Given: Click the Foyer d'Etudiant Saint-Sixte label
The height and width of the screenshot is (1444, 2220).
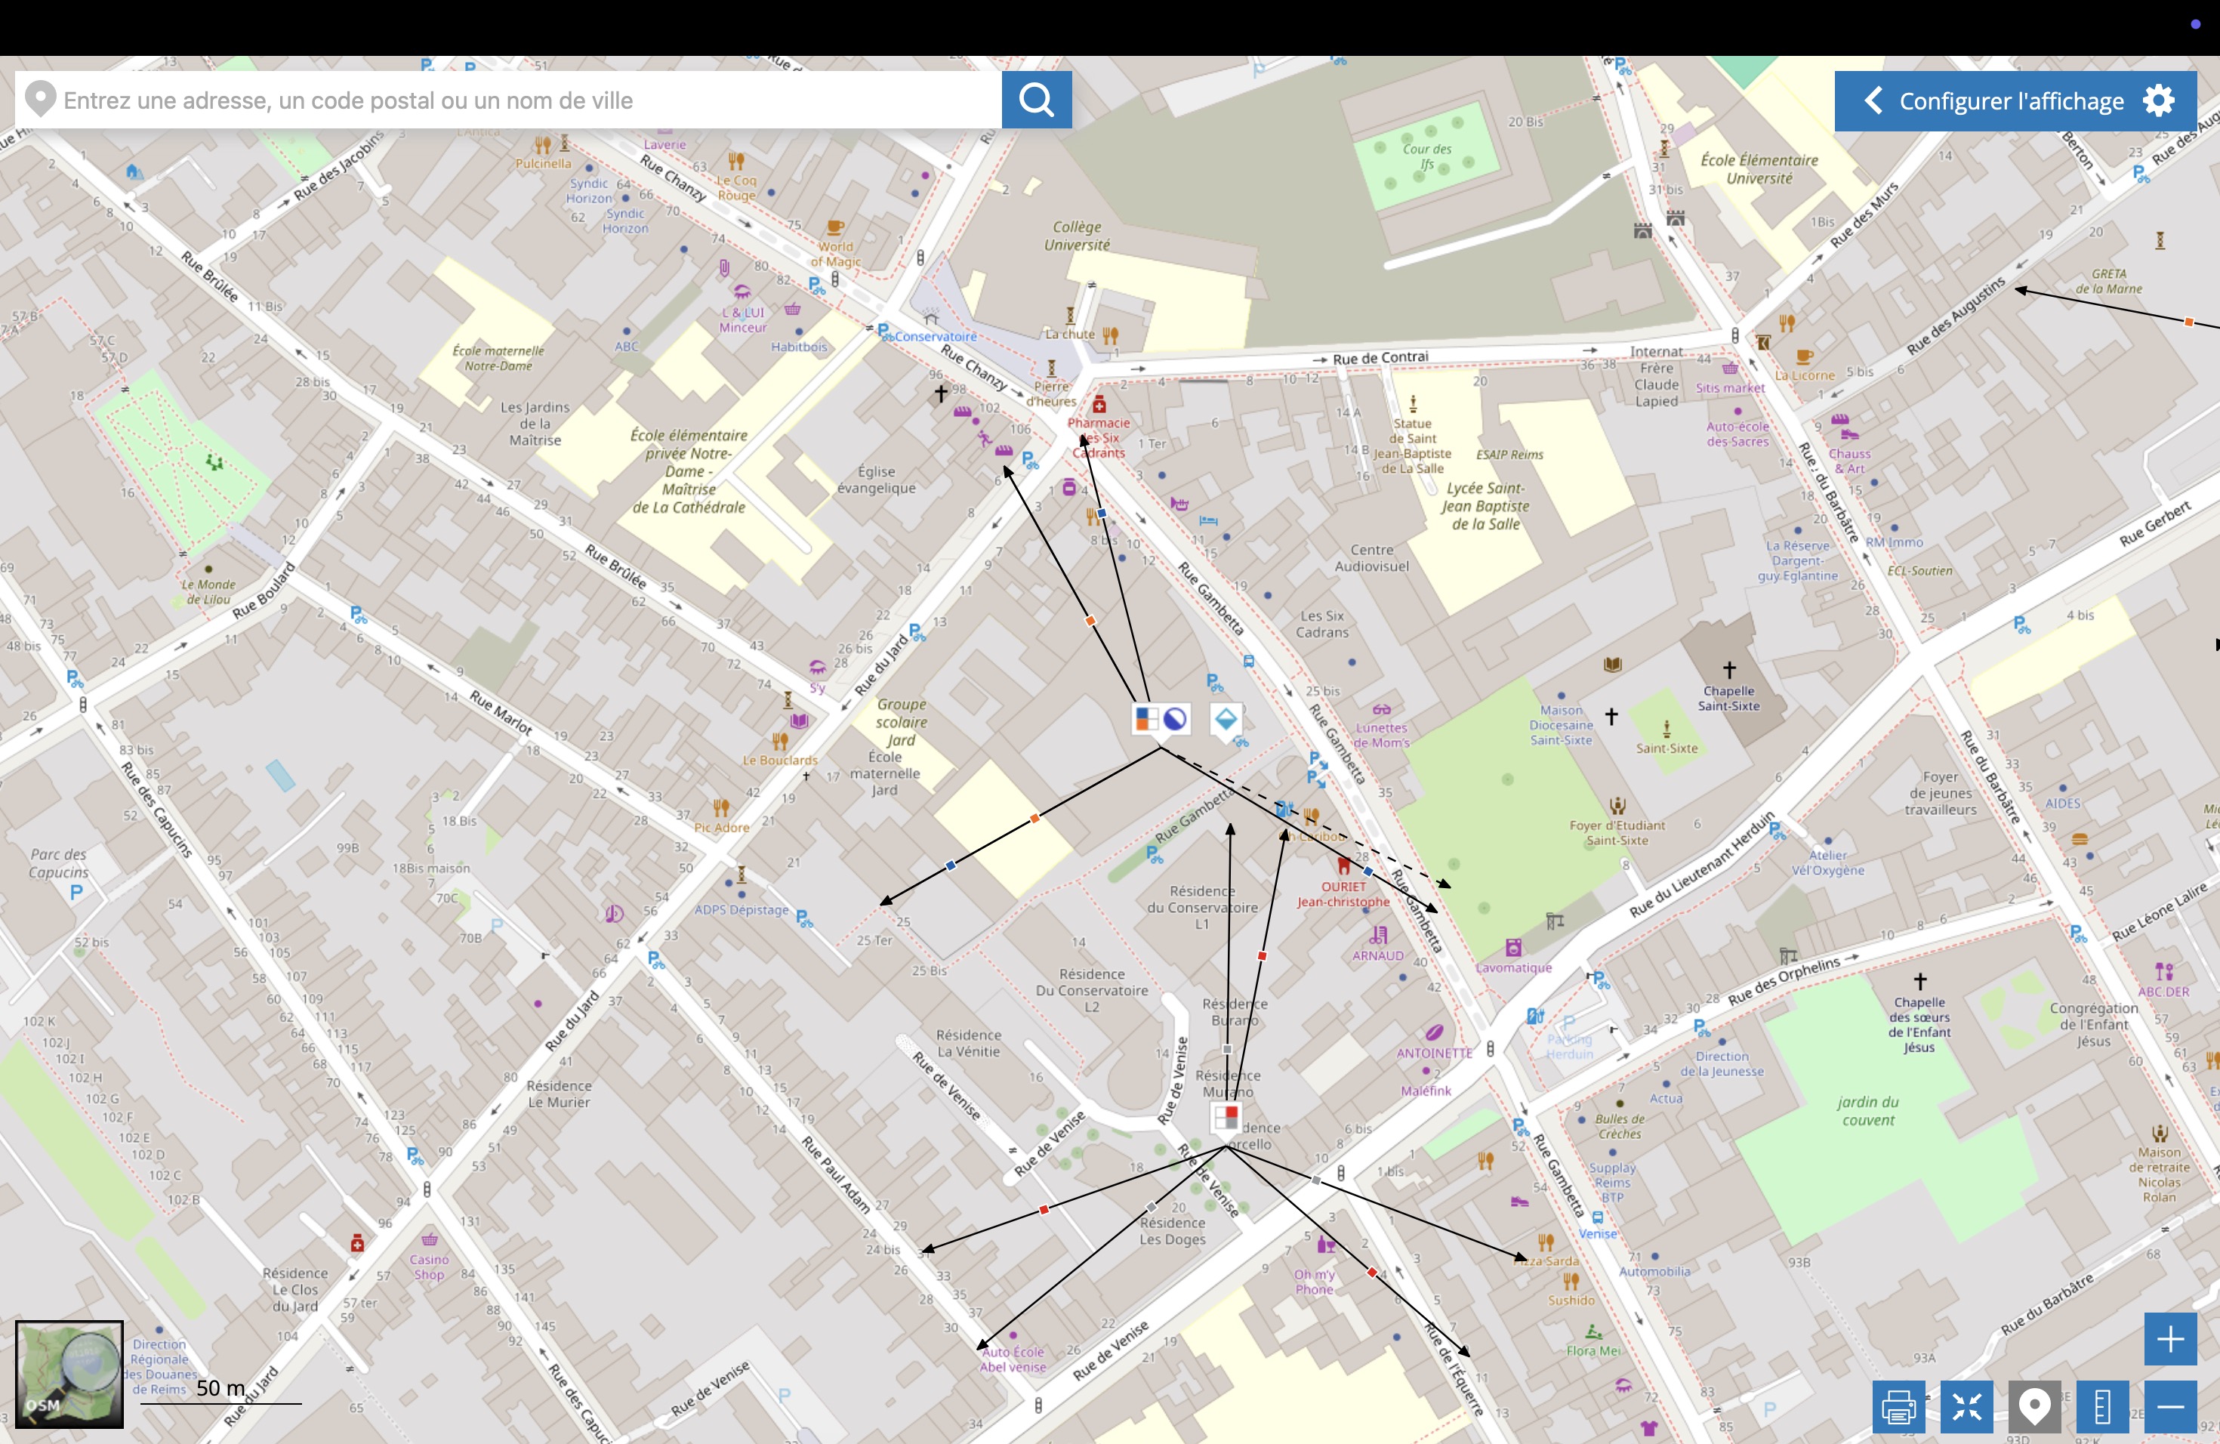Looking at the screenshot, I should click(1617, 833).
